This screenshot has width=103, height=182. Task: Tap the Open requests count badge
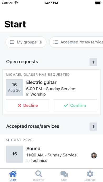pyautogui.click(x=93, y=62)
